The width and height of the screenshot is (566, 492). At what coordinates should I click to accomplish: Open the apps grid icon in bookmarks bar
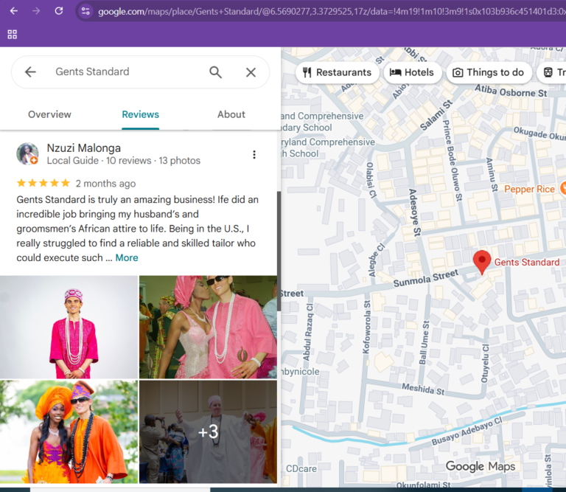click(13, 35)
